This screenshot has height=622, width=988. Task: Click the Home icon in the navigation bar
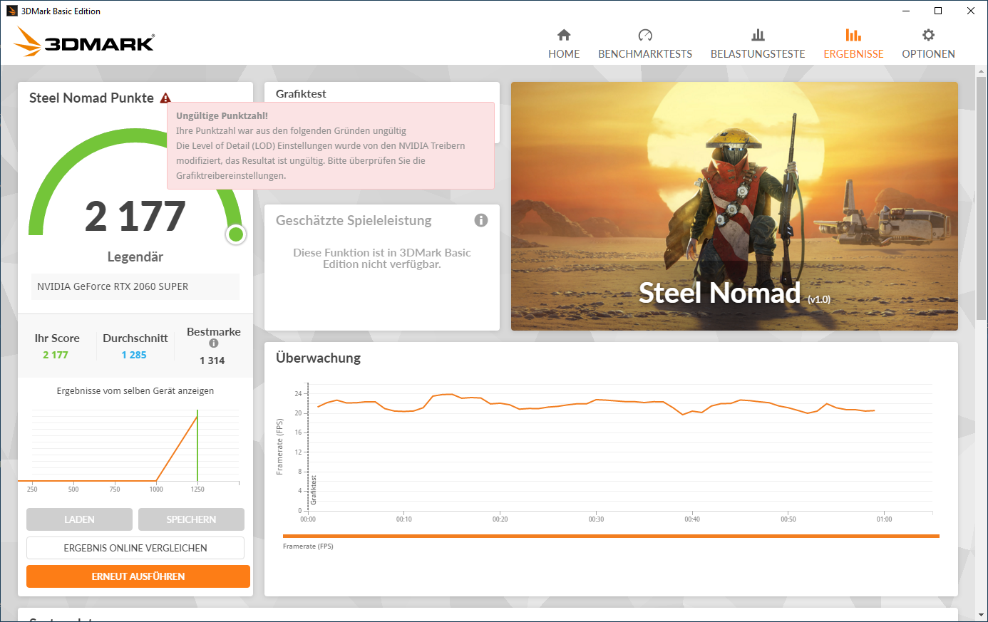563,34
